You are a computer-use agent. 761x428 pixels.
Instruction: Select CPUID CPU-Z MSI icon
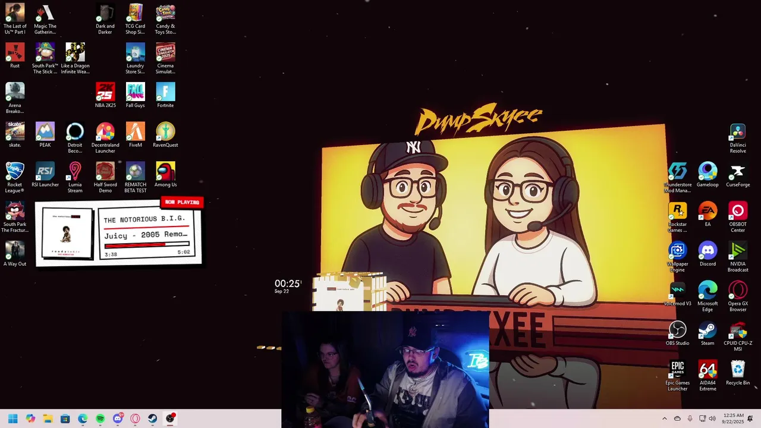tap(738, 336)
